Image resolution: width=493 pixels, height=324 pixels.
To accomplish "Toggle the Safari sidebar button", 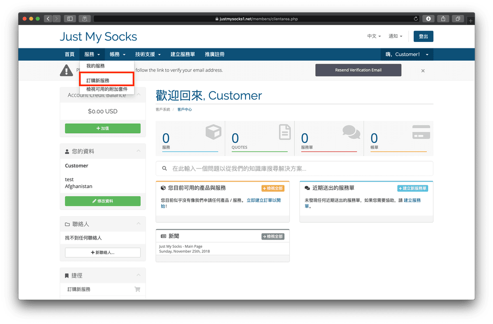I will click(70, 19).
